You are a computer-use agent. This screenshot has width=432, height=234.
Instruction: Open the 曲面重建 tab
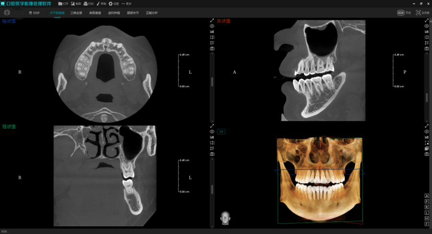coord(95,13)
